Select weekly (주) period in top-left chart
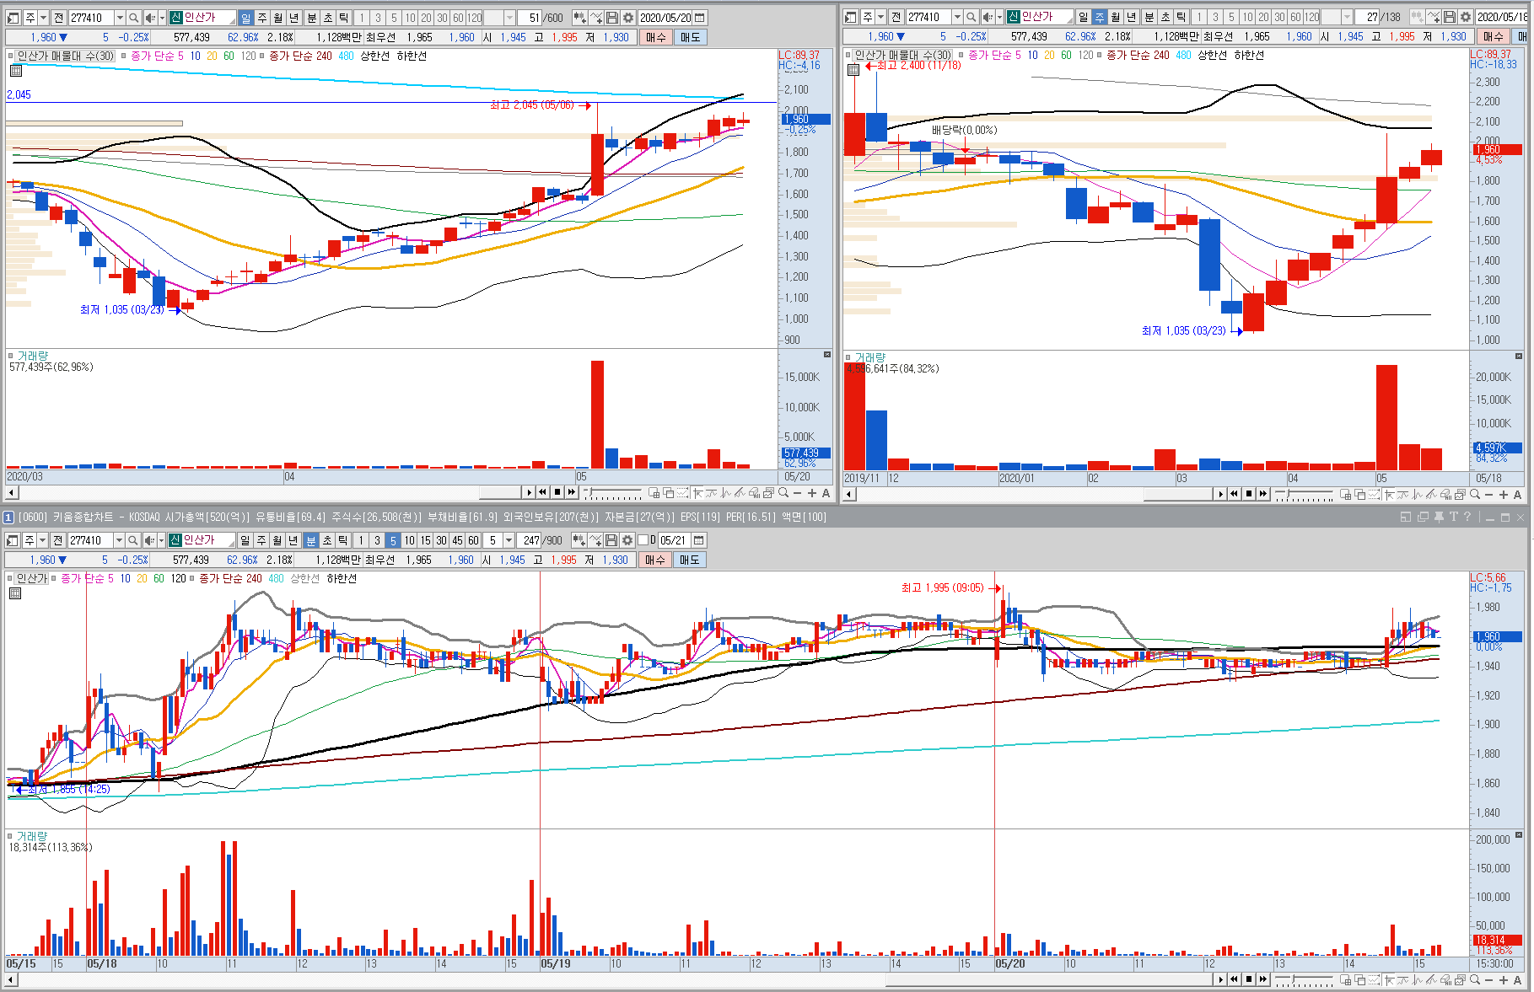This screenshot has height=992, width=1534. tap(261, 18)
